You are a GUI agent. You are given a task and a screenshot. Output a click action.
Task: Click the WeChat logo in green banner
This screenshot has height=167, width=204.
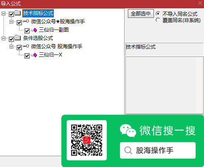pos(128,130)
